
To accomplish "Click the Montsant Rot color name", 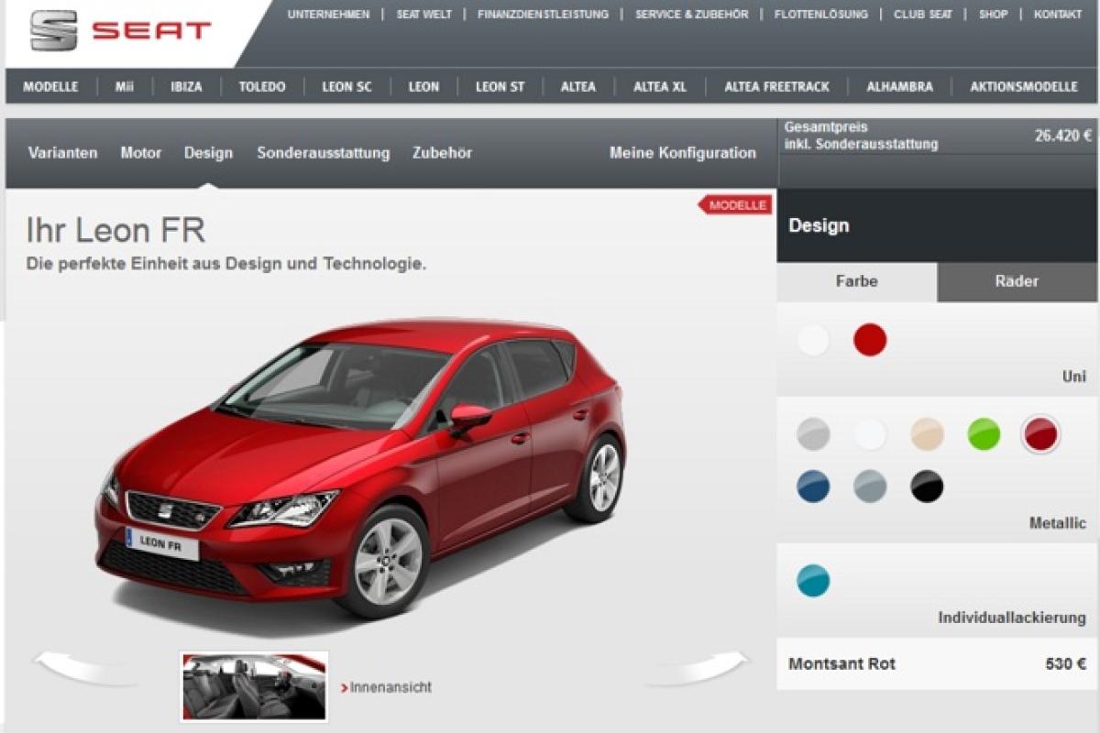I will [x=842, y=664].
